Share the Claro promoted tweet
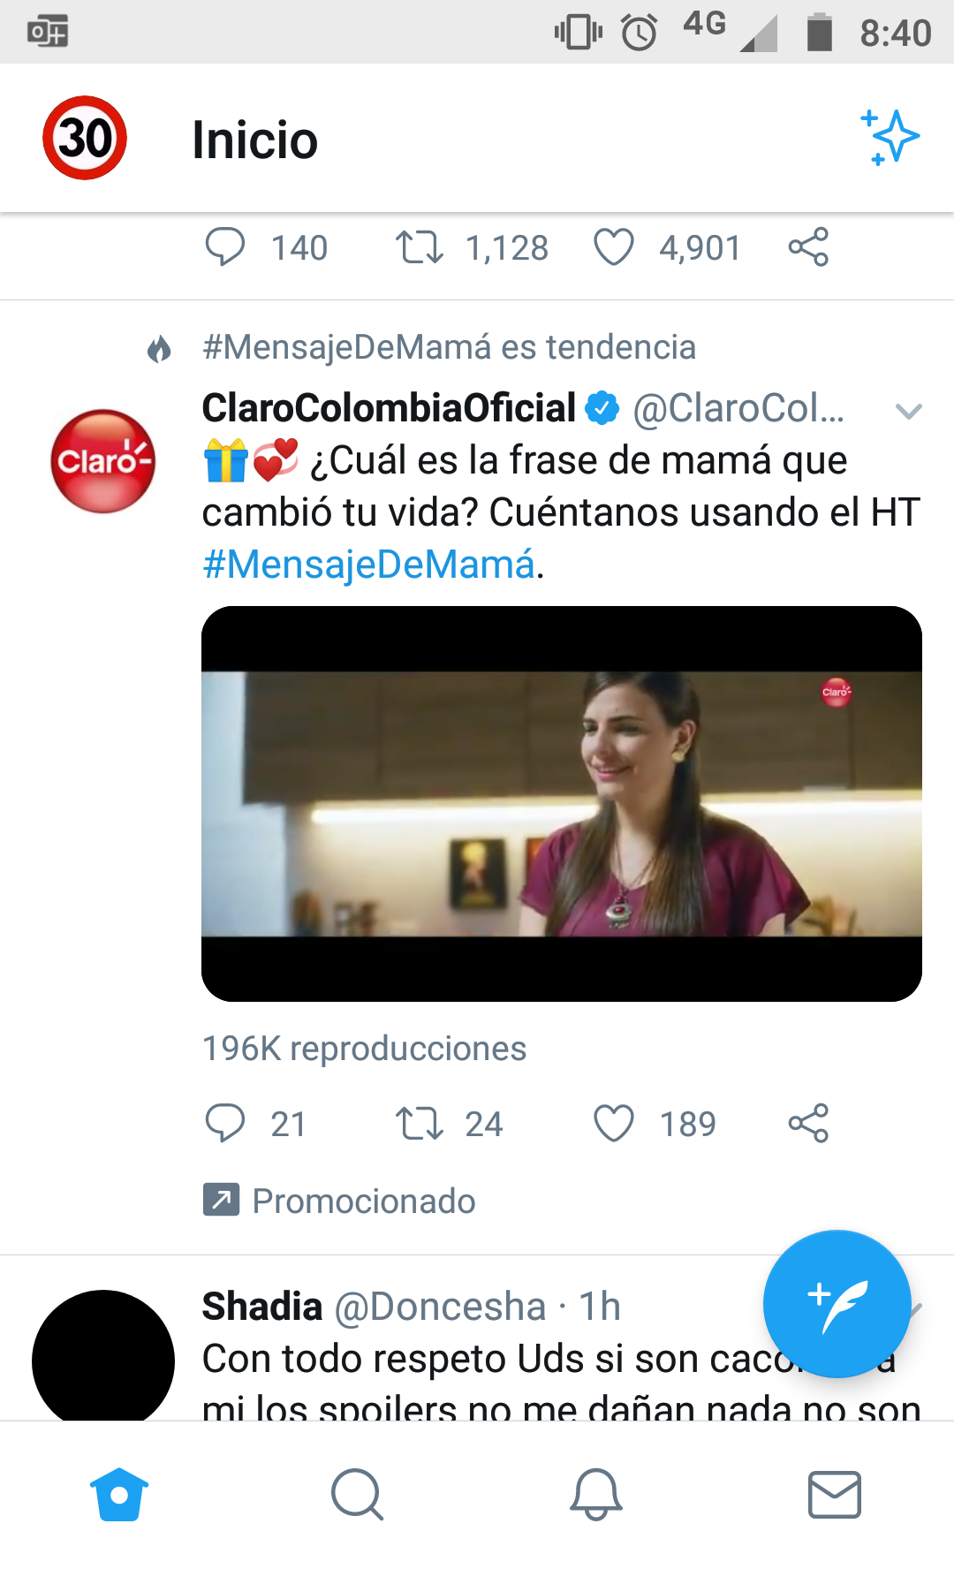 pos(808,1124)
